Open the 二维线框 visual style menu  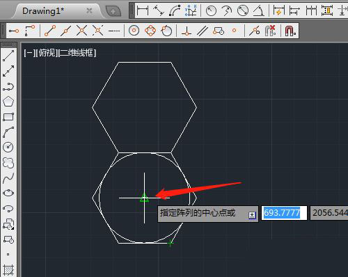pos(77,53)
